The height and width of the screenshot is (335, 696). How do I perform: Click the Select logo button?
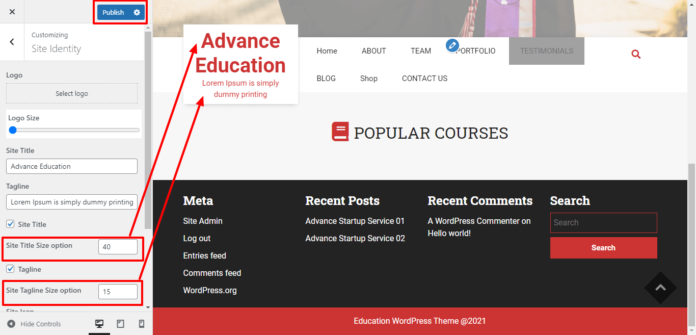pos(72,94)
